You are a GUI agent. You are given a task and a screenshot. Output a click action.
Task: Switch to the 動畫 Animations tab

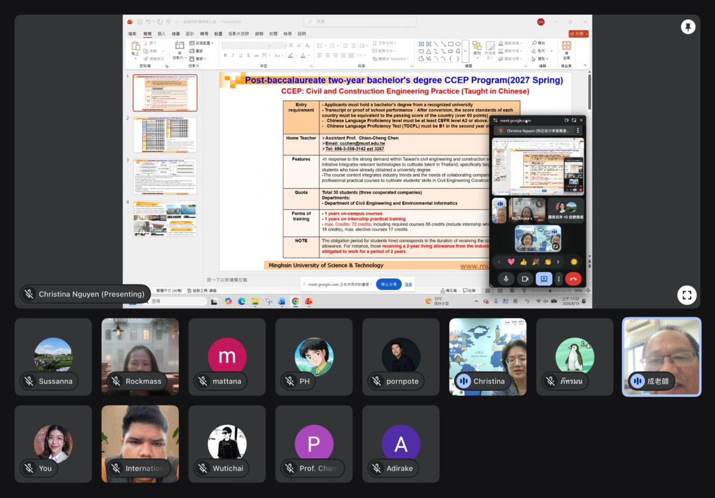tap(219, 34)
